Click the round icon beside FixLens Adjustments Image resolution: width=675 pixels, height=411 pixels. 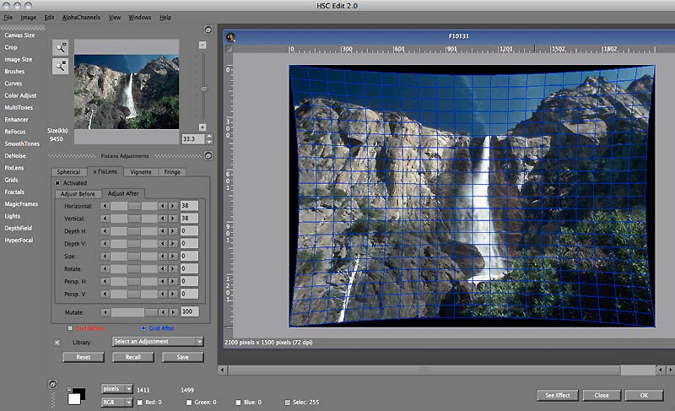(208, 155)
